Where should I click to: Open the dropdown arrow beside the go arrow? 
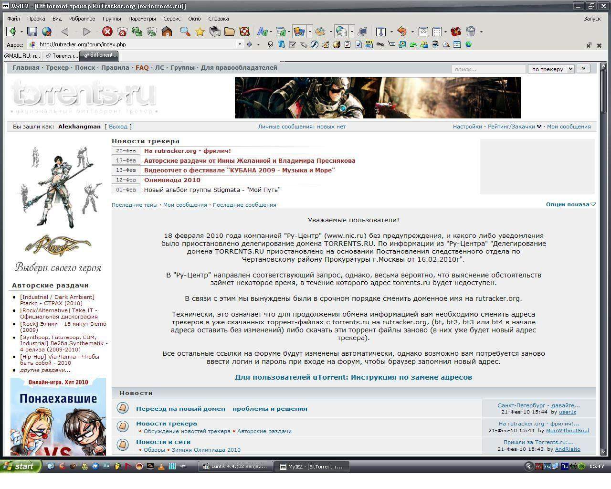(258, 44)
